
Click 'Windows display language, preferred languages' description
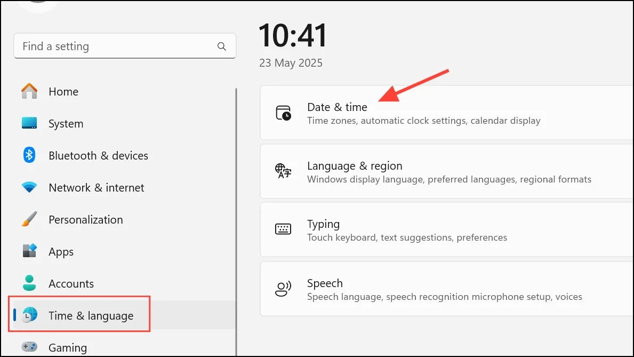tap(449, 179)
